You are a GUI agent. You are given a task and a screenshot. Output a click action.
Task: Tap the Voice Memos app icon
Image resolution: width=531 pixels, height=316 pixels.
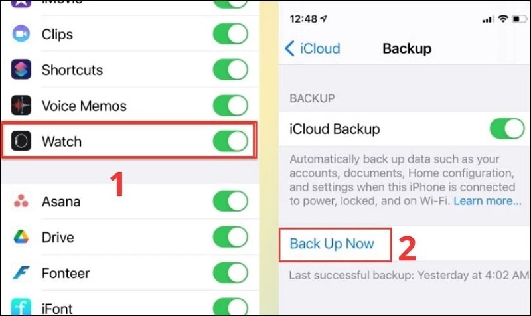[x=21, y=106]
